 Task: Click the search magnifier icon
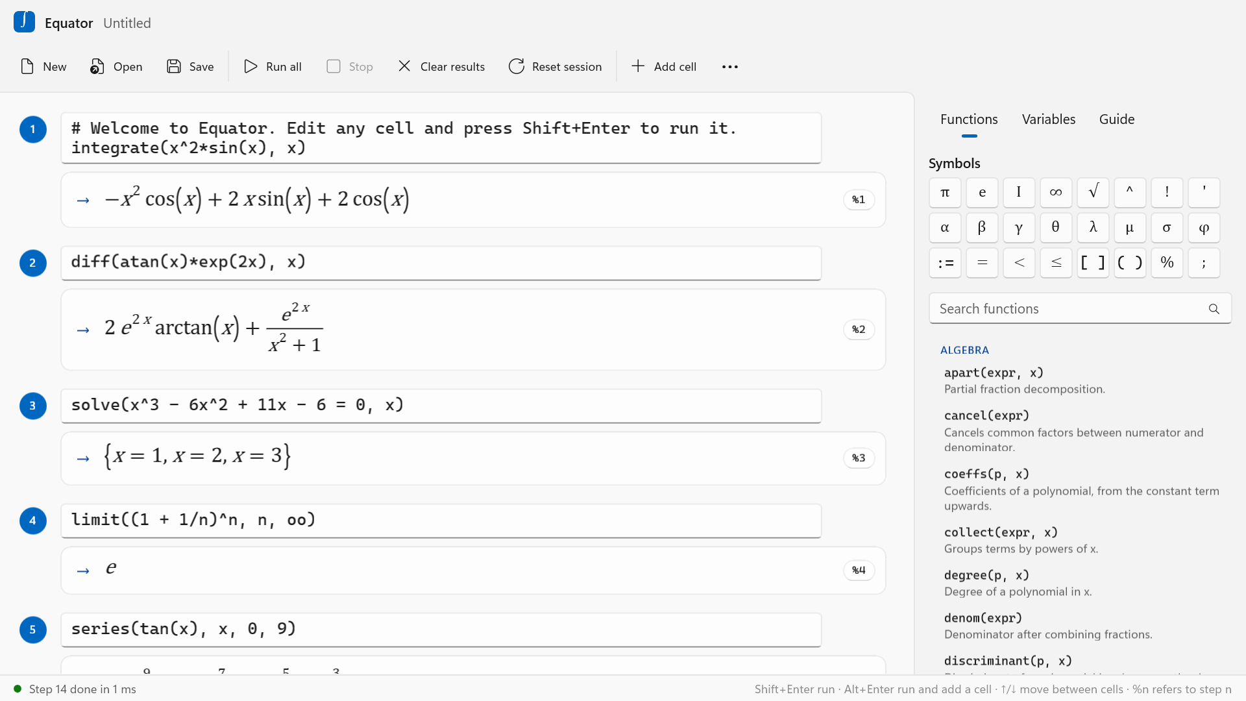click(x=1214, y=309)
